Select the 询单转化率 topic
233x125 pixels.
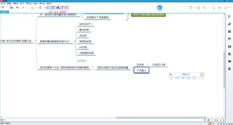[x=85, y=41]
